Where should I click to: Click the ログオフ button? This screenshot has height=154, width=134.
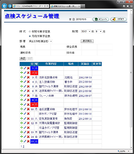(119, 19)
